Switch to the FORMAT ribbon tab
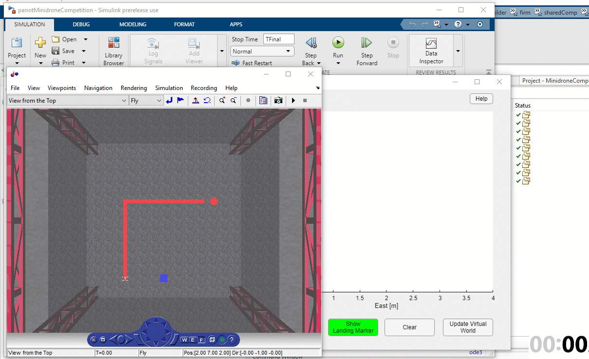 [184, 24]
